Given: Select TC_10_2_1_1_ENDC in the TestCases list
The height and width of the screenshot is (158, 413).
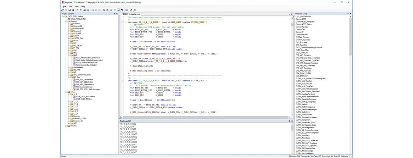Looking at the screenshot, I should pyautogui.click(x=128, y=125).
